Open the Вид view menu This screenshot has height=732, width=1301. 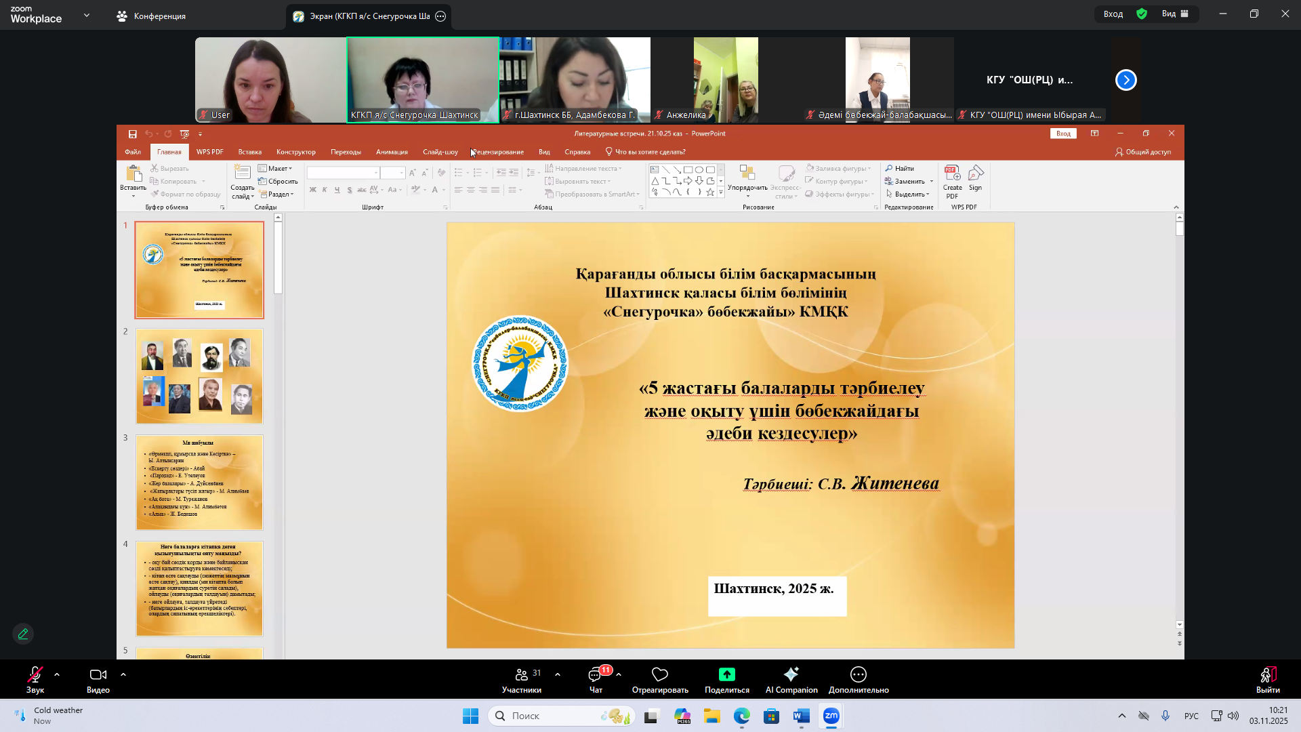click(1175, 14)
